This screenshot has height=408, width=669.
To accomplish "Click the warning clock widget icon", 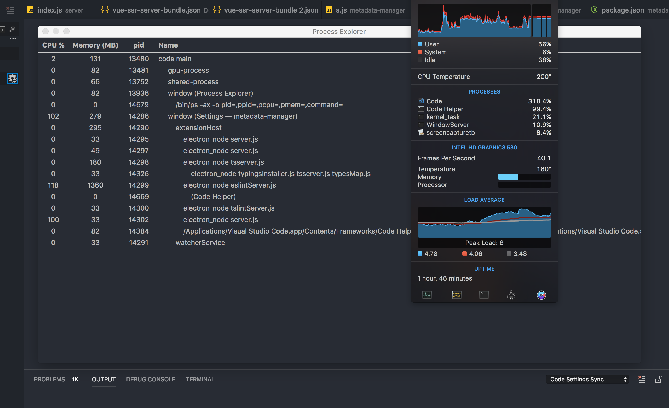I will [456, 295].
